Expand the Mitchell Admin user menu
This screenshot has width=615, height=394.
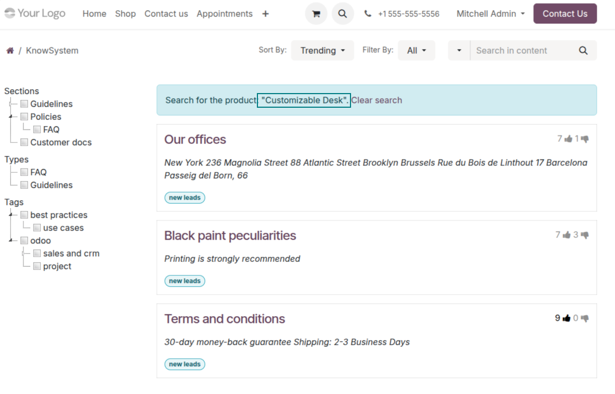coord(490,14)
